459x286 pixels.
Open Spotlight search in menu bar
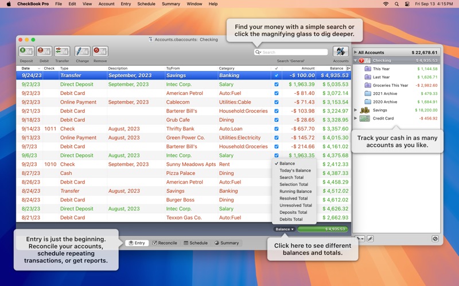pyautogui.click(x=396, y=4)
